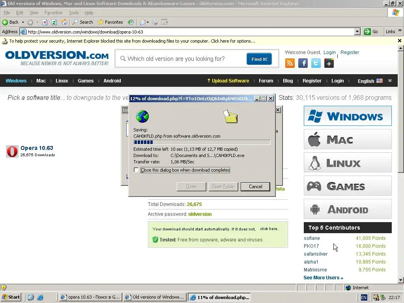Open the Favorites menu
Viewport: 404px width, 303px height.
[53, 13]
